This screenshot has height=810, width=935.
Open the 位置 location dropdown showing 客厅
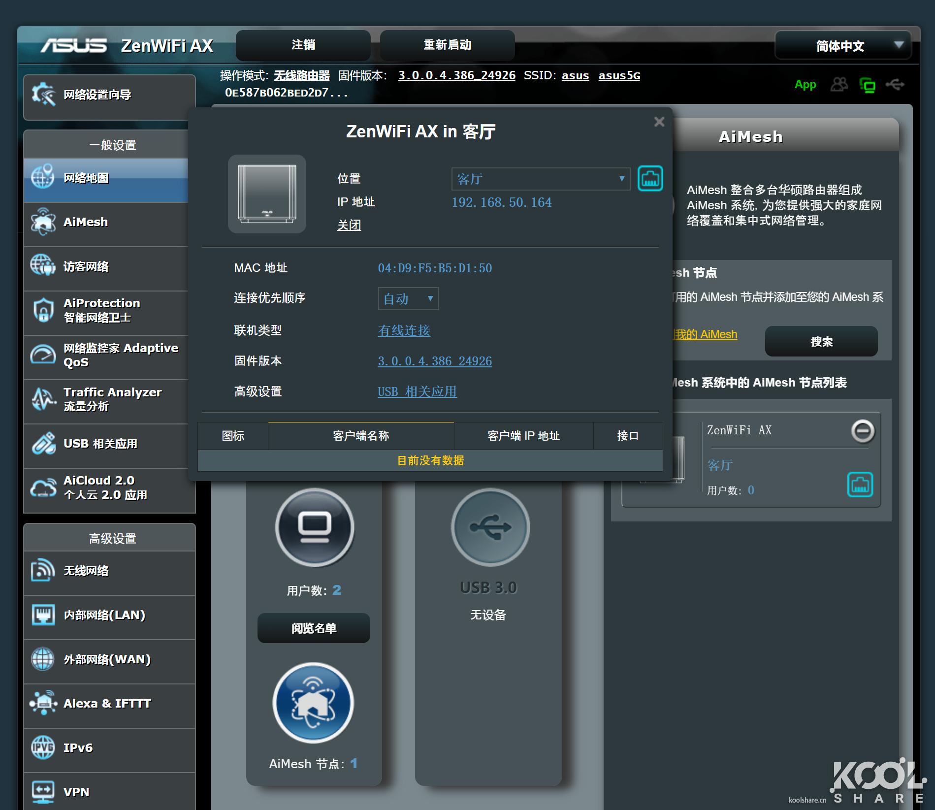540,179
